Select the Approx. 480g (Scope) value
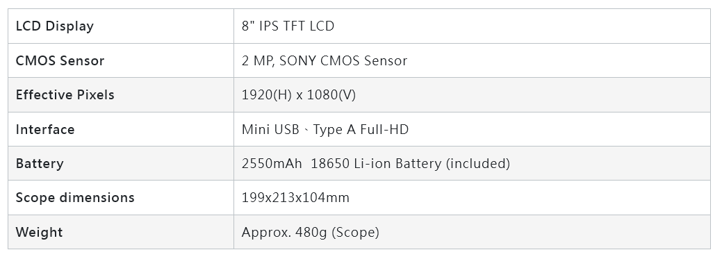The image size is (722, 259). coord(311,233)
